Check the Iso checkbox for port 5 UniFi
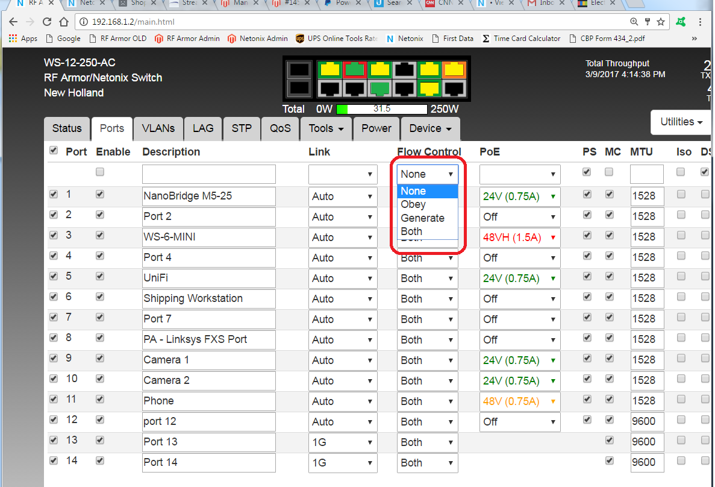This screenshot has height=487, width=715. [x=681, y=276]
